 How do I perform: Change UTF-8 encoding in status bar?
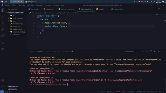[x=118, y=92]
